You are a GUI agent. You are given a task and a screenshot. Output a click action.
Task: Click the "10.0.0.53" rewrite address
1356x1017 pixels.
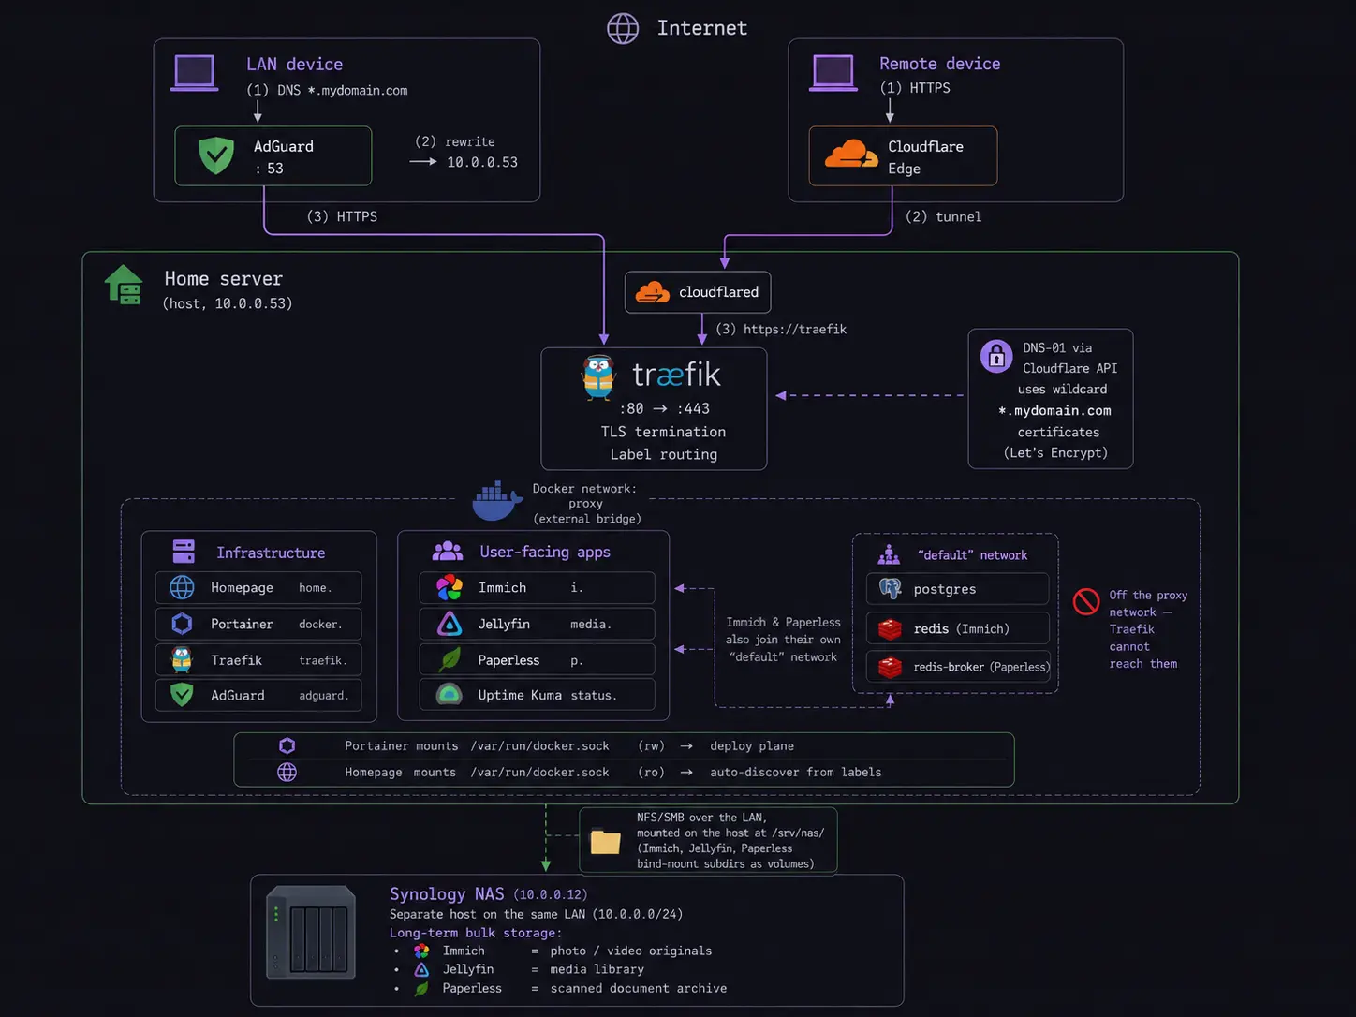pyautogui.click(x=482, y=162)
